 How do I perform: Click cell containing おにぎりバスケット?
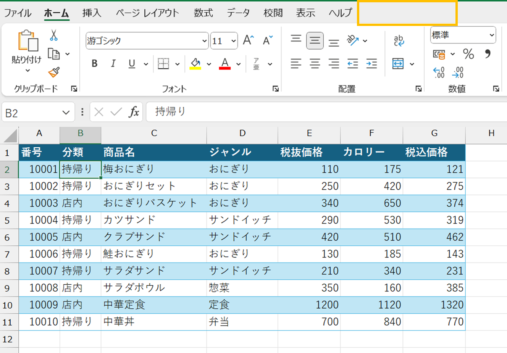click(154, 203)
